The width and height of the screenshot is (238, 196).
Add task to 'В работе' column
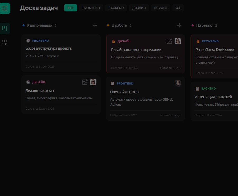point(179,25)
